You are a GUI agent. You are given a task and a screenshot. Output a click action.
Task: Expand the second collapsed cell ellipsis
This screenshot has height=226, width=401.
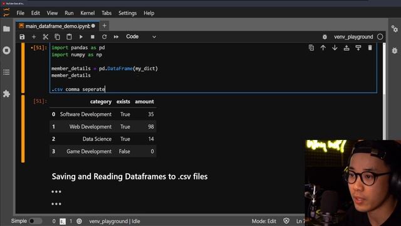tap(56, 204)
